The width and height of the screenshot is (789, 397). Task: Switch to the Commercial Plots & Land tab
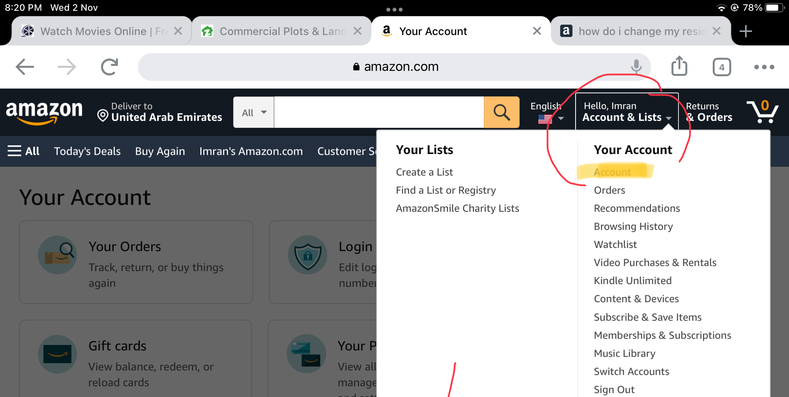282,31
